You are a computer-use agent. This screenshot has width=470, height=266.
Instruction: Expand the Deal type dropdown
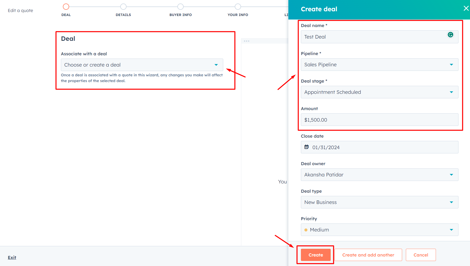click(379, 202)
